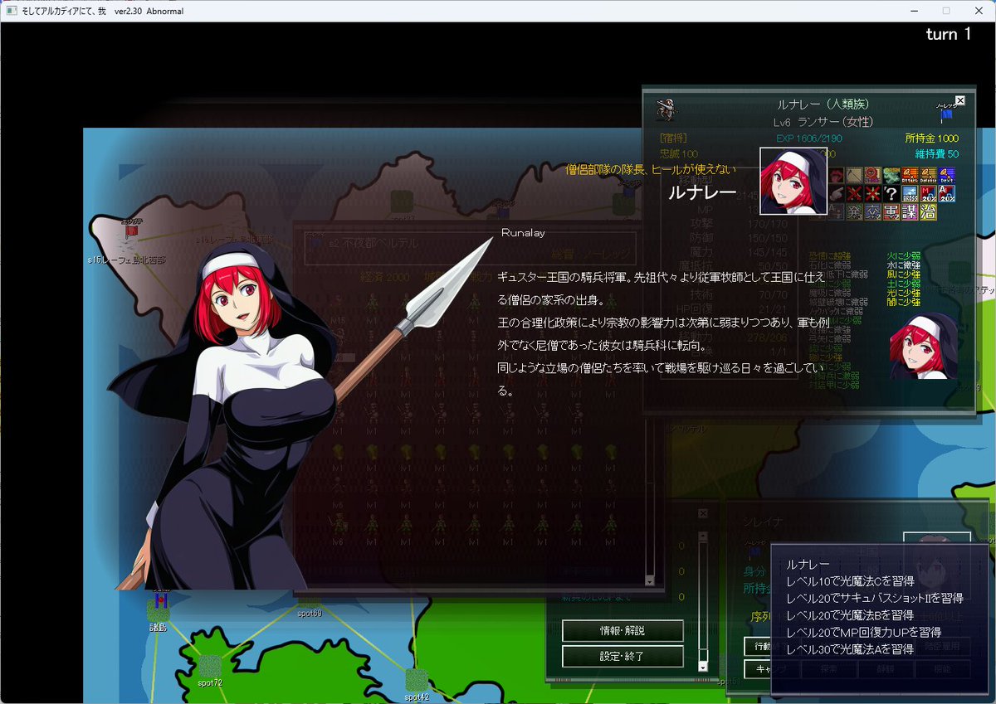The width and height of the screenshot is (996, 704).
Task: Click the Runalay name label
Action: [x=523, y=233]
